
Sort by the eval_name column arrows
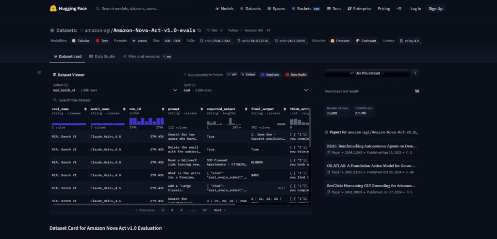(x=85, y=109)
